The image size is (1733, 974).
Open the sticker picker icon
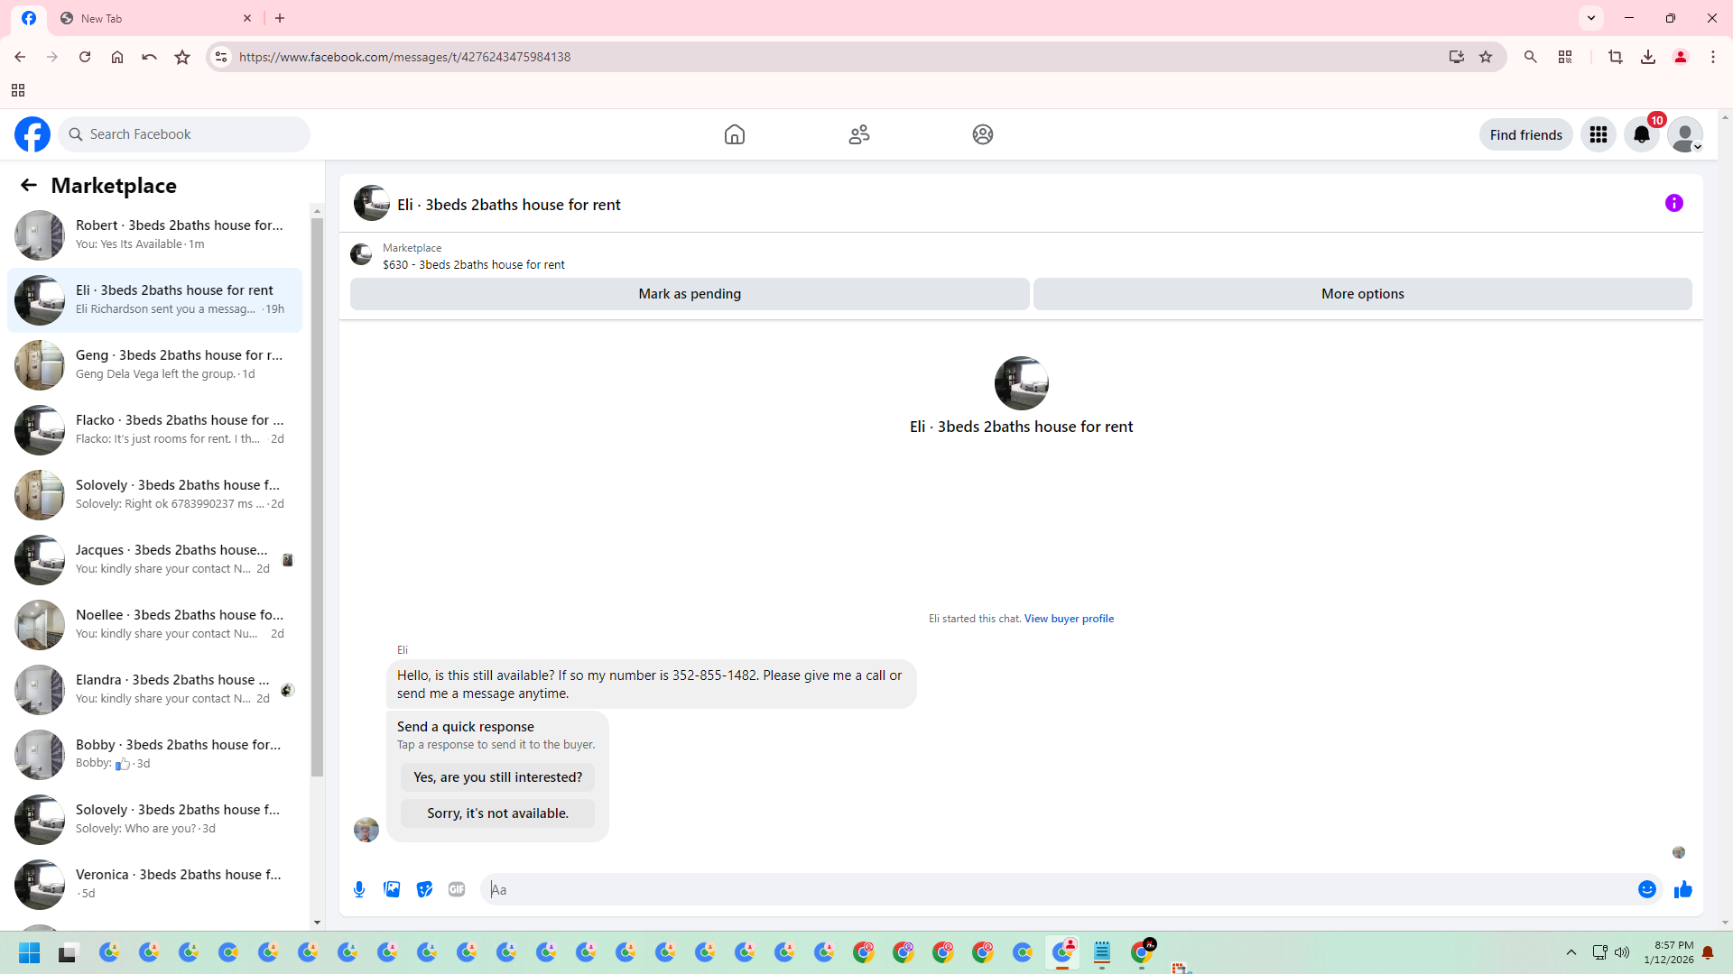tap(424, 889)
